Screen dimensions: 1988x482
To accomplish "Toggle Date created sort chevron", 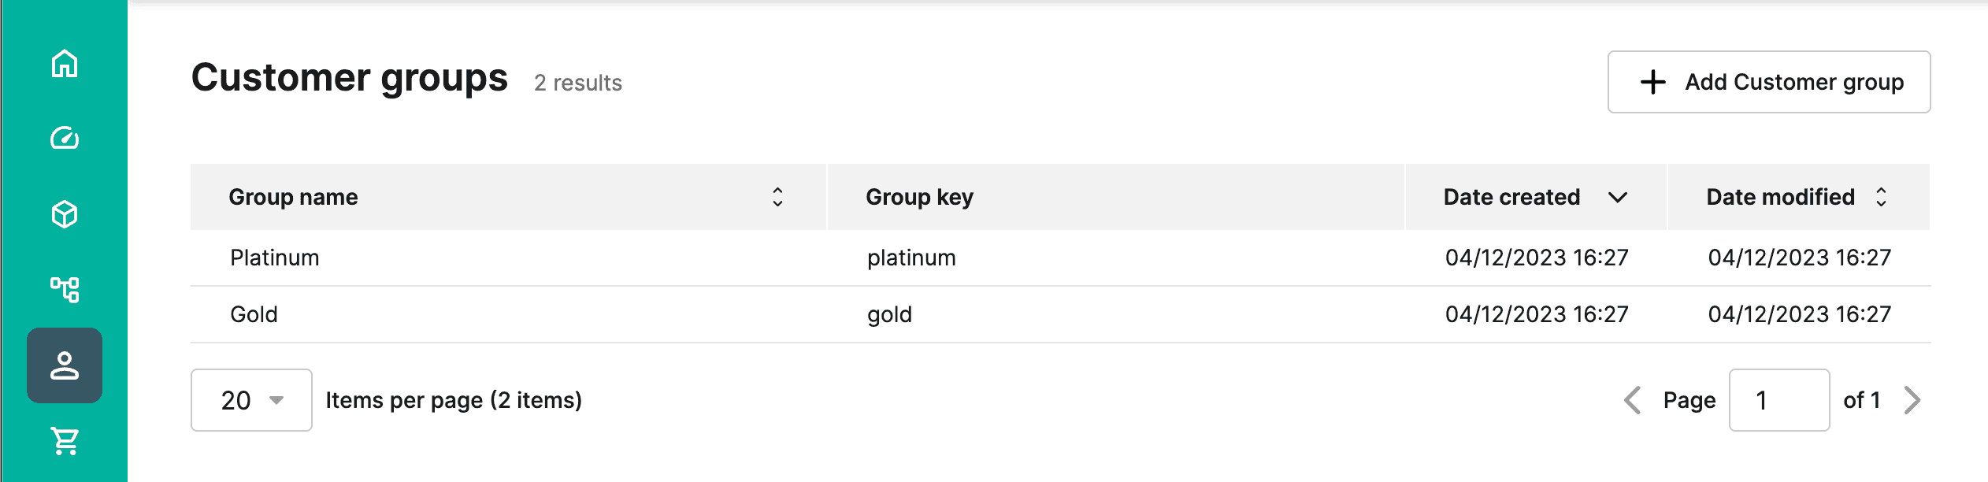I will pyautogui.click(x=1618, y=197).
